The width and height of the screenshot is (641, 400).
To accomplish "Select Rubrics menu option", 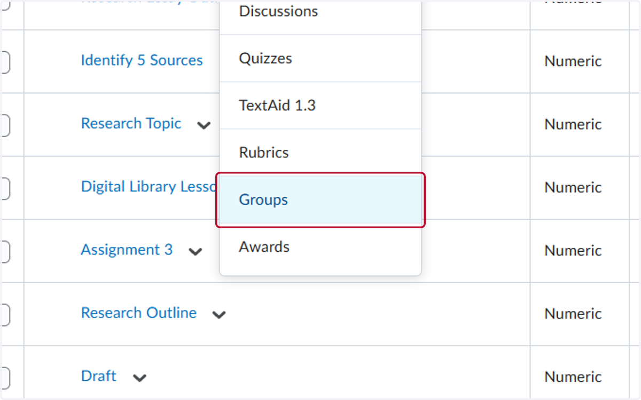I will click(x=320, y=153).
